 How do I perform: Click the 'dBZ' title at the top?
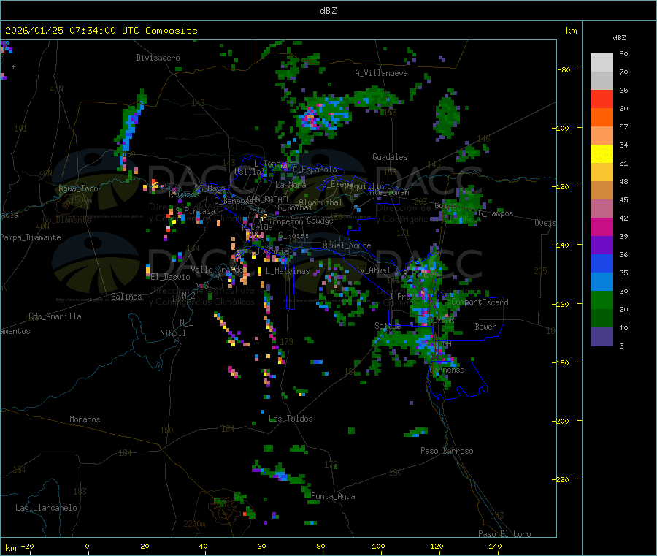point(328,11)
